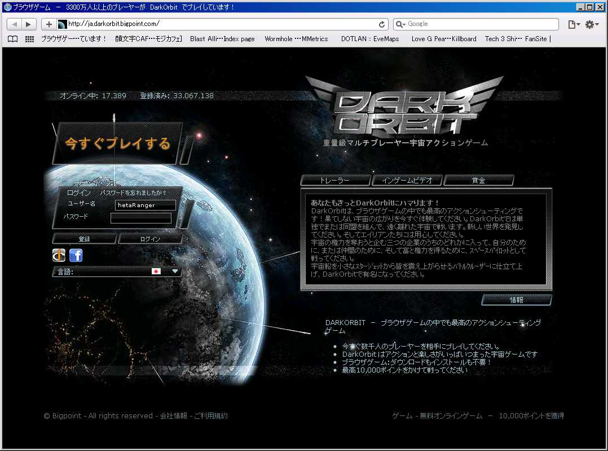Open the Tech 3 Shi… FanSite bookmark
This screenshot has height=451, width=608.
(516, 39)
